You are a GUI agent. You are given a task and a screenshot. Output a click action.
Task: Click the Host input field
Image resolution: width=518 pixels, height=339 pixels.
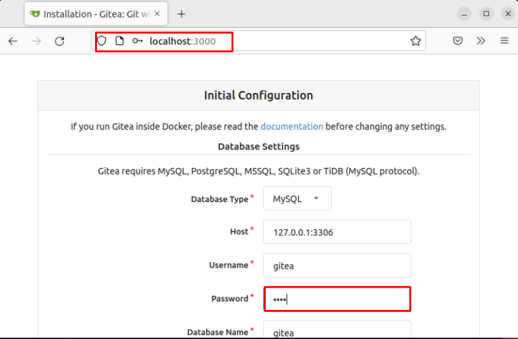337,232
